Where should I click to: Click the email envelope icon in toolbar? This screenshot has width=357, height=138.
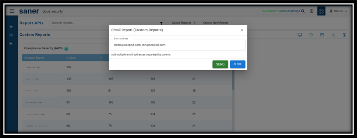322,35
